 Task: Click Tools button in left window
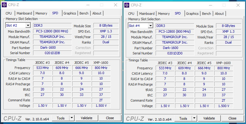(61, 118)
